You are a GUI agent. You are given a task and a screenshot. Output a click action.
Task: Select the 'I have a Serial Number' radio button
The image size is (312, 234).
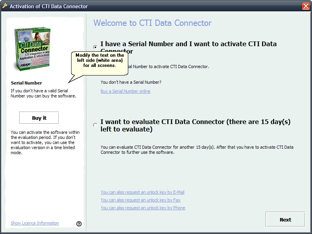[95, 47]
